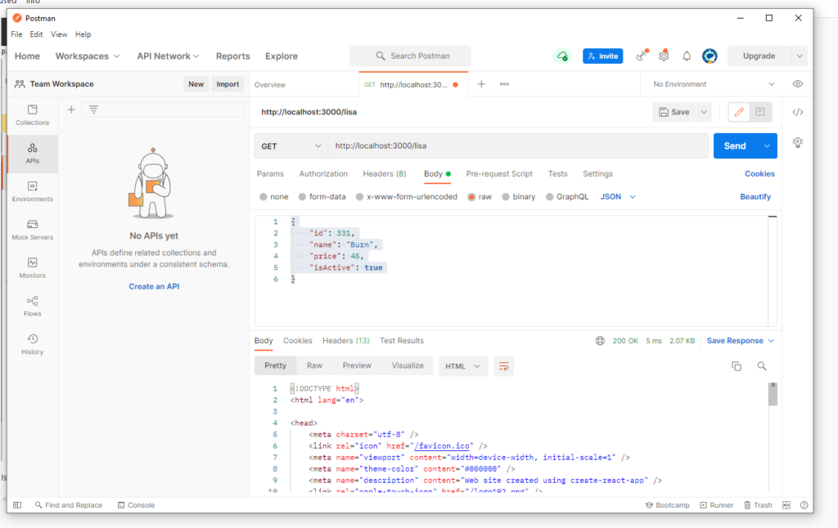The width and height of the screenshot is (838, 528).
Task: Open the Save Response dropdown
Action: (740, 341)
